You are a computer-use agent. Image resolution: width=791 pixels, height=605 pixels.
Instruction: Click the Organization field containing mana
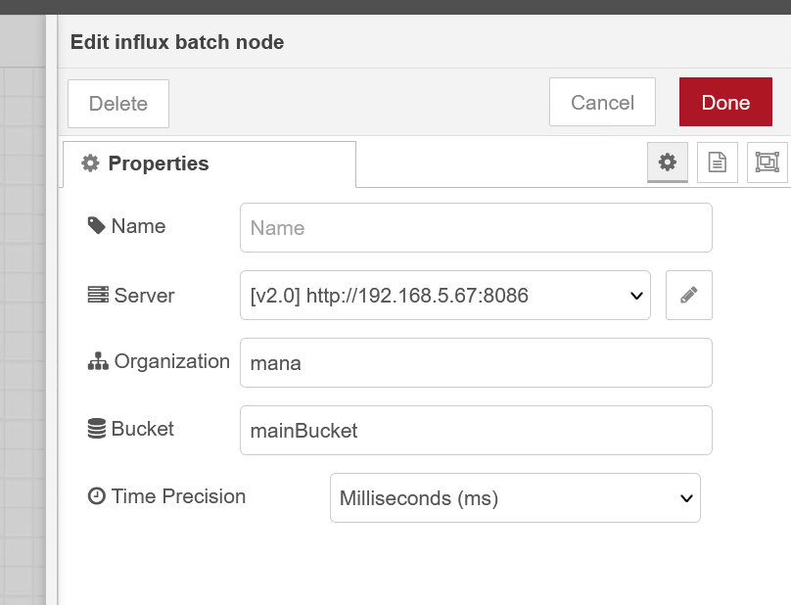476,363
